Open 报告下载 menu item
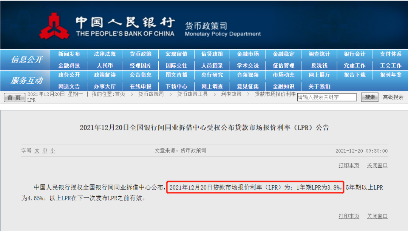 click(355, 75)
